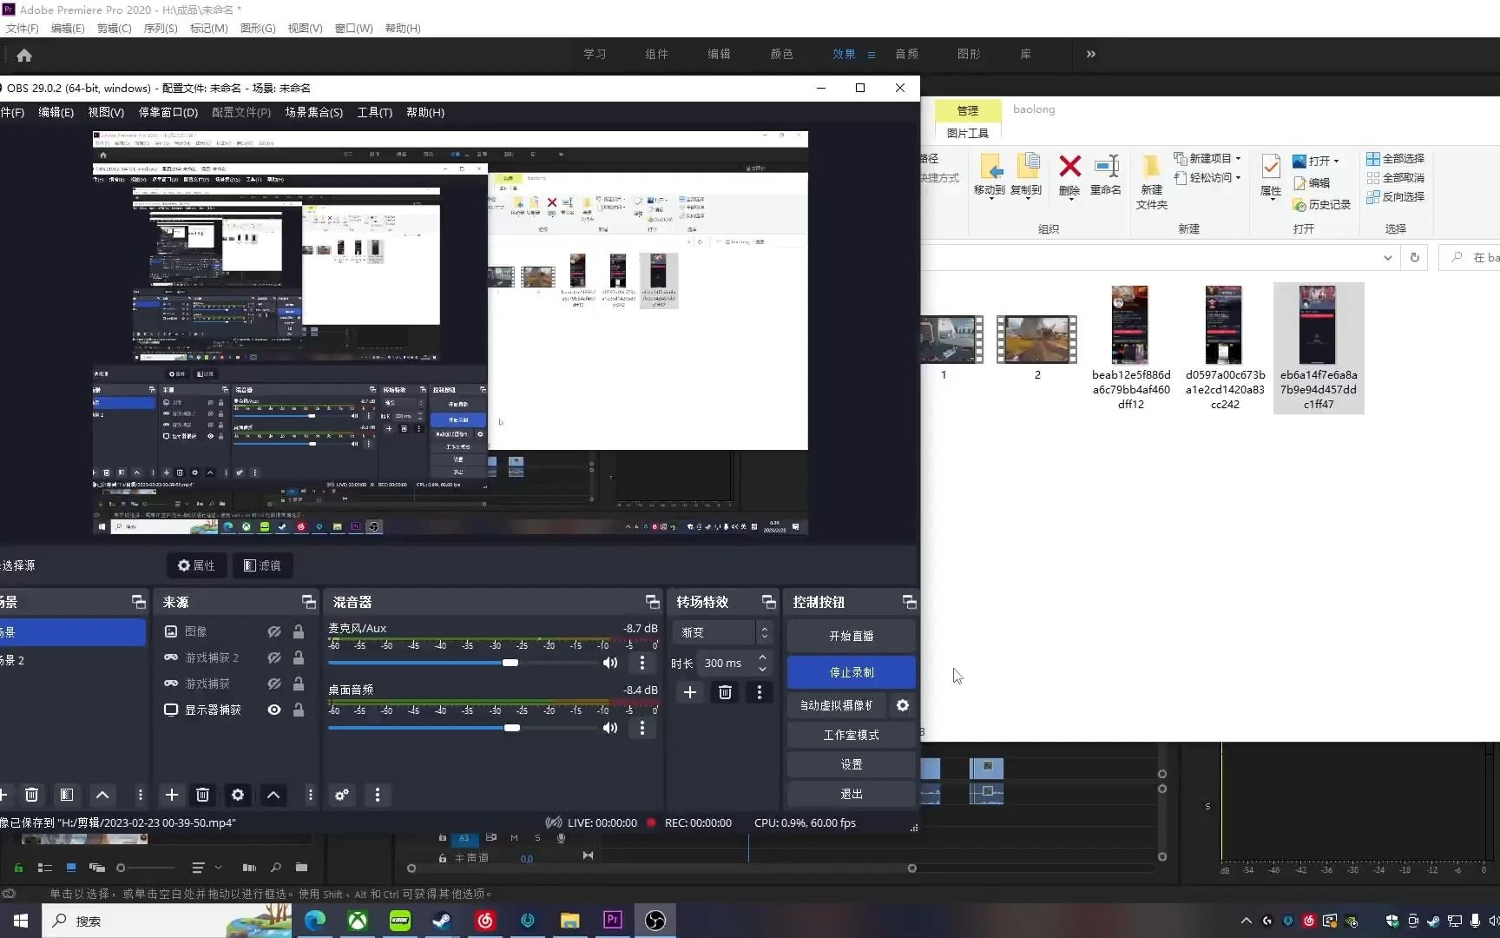Switch to the 学习 workspace tab
Screen dimensions: 1500x938
tap(595, 54)
